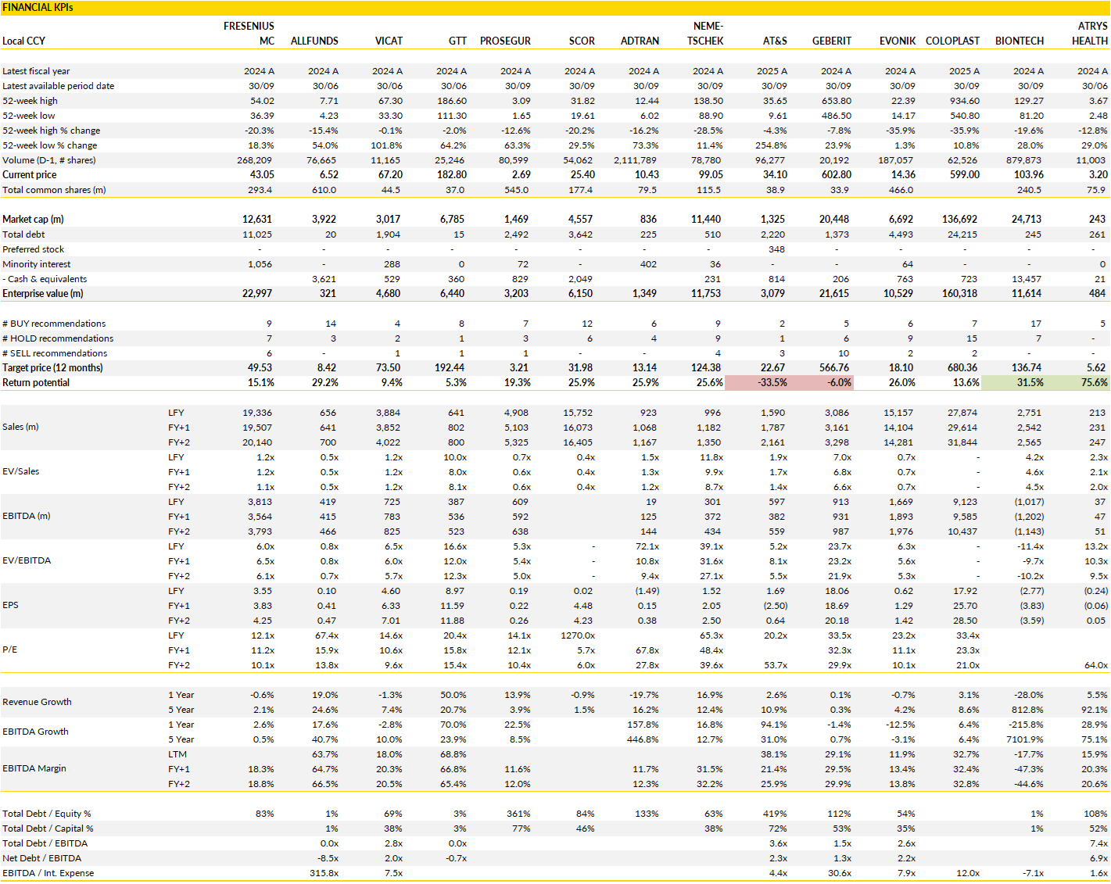Click the # SELL recommendations label
The width and height of the screenshot is (1111, 884).
tap(55, 353)
